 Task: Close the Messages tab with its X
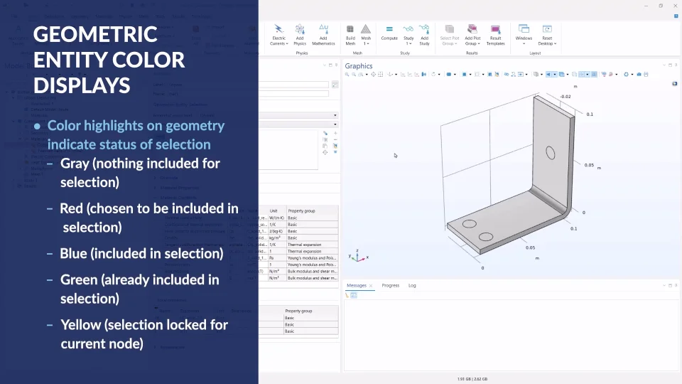(371, 286)
